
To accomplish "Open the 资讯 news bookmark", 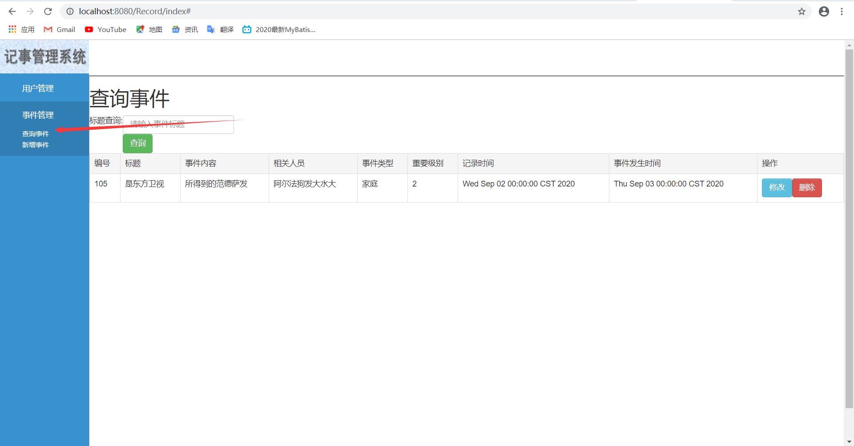I will (185, 29).
